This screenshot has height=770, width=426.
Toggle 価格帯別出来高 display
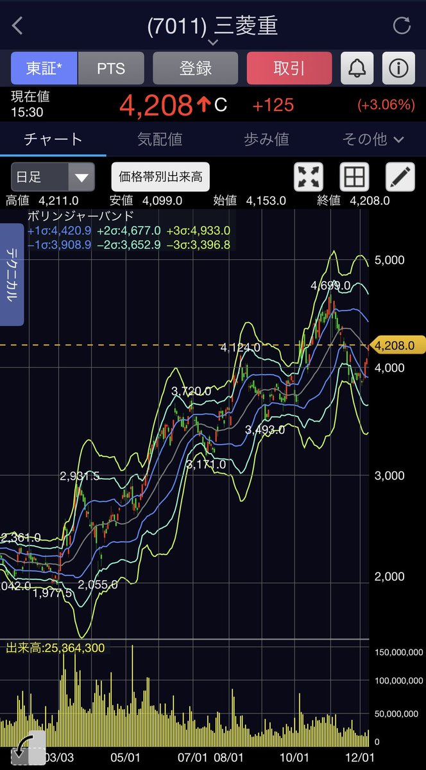(x=160, y=177)
